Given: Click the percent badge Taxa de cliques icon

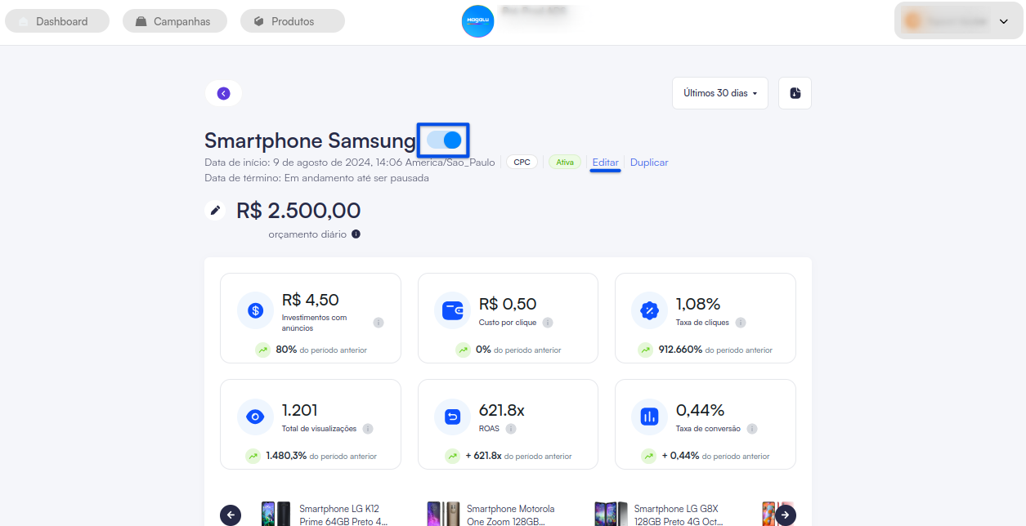Looking at the screenshot, I should click(650, 310).
